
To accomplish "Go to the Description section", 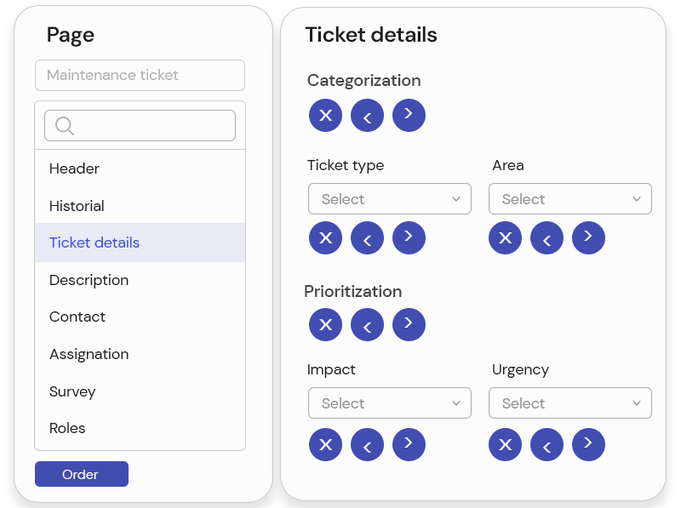I will pyautogui.click(x=89, y=280).
